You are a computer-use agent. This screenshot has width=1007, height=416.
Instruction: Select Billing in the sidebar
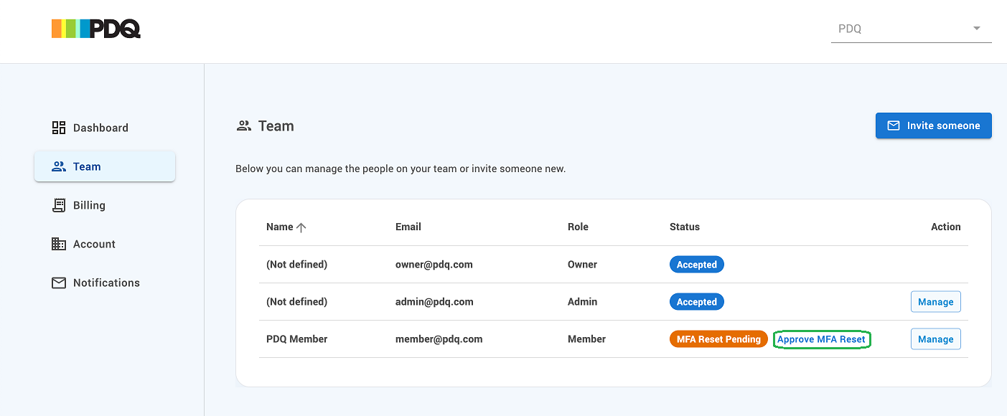pyautogui.click(x=89, y=205)
